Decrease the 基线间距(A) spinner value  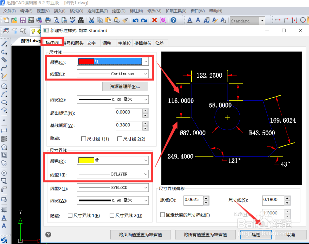pos(145,128)
